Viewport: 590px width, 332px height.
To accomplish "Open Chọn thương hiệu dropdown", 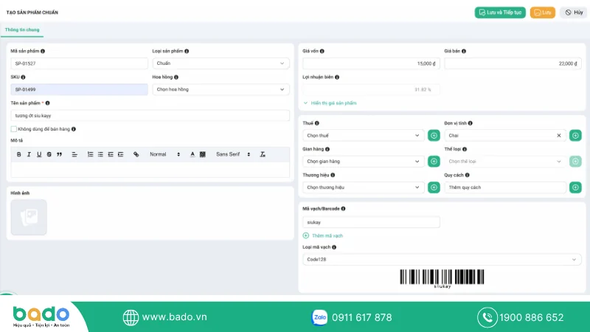I will pos(363,187).
